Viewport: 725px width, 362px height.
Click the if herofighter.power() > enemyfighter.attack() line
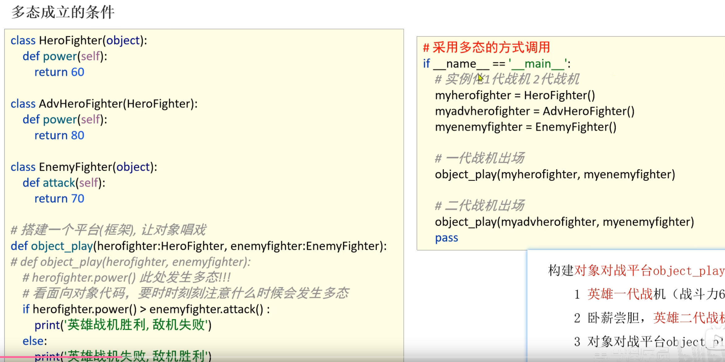click(x=146, y=309)
